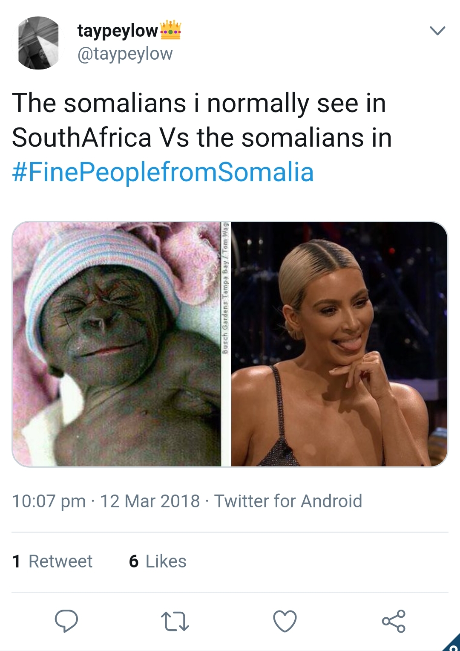Screen dimensions: 460x651
Task: Open the share icon options
Action: (394, 621)
